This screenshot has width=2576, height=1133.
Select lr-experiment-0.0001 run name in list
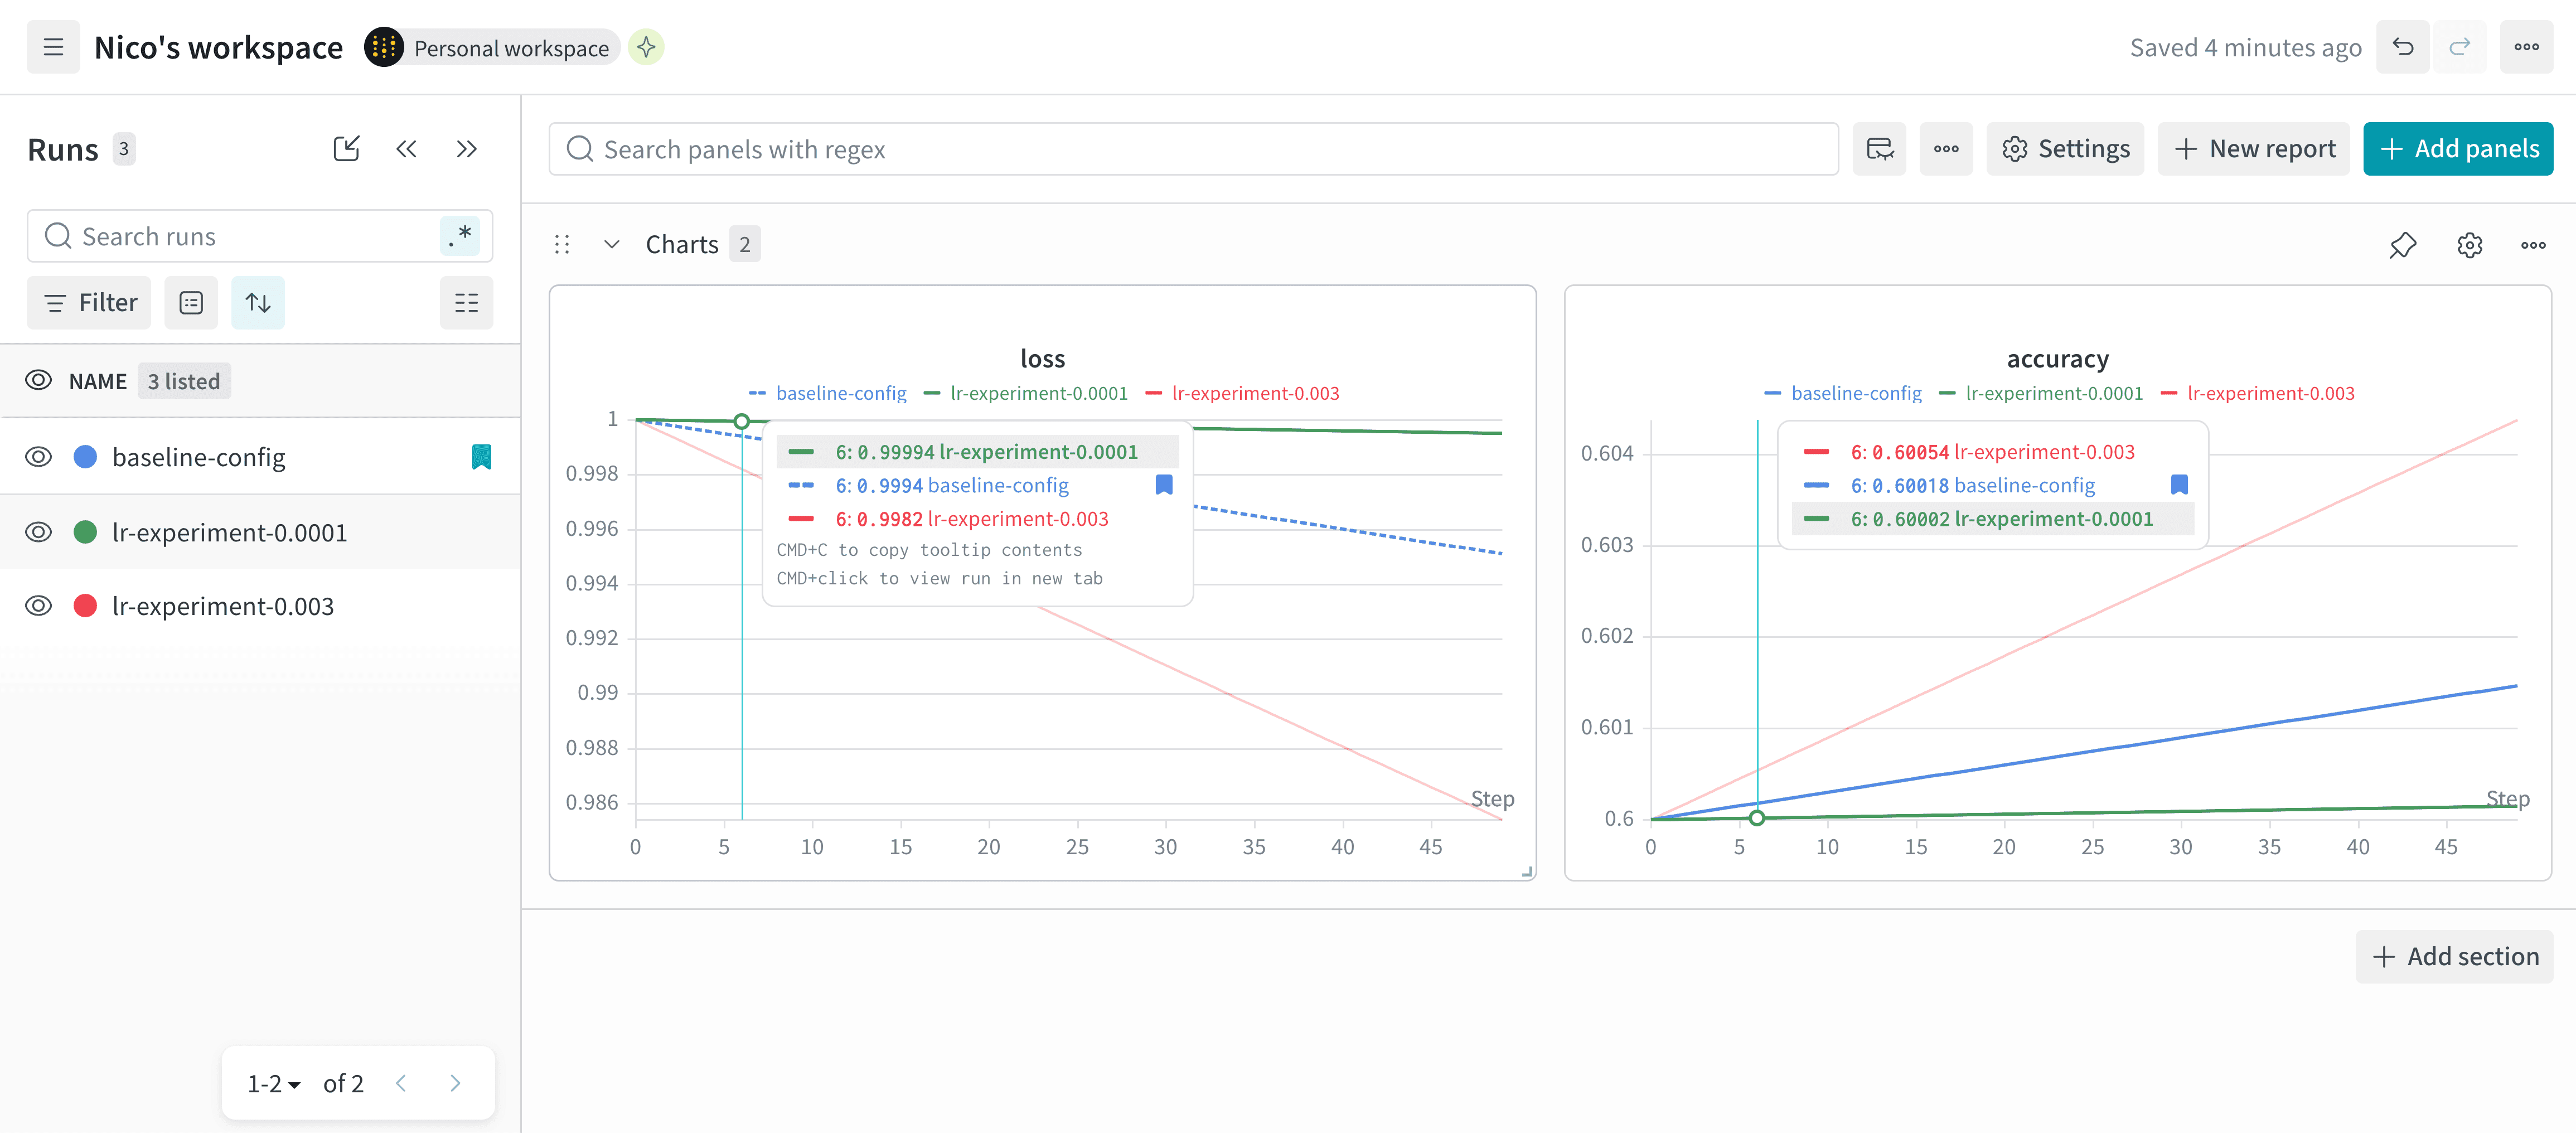point(230,532)
